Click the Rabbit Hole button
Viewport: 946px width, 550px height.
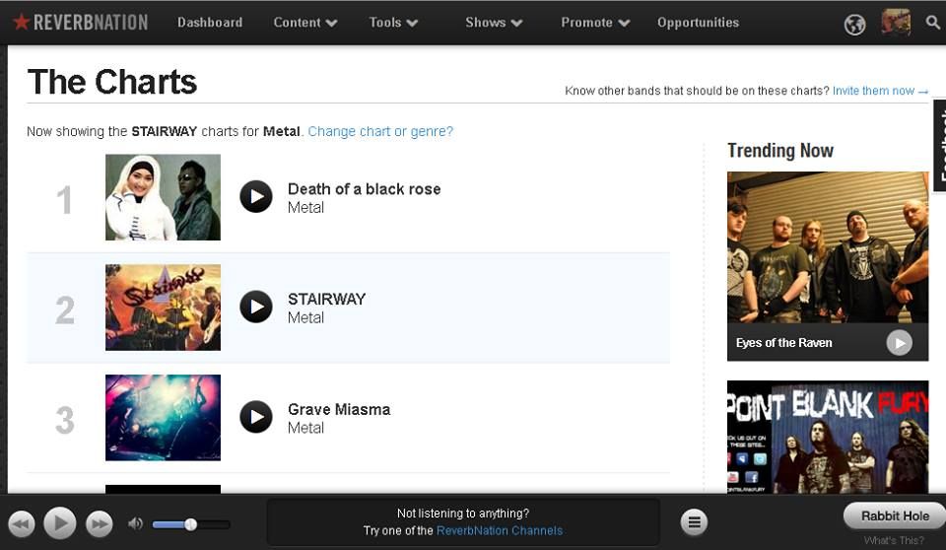click(894, 516)
